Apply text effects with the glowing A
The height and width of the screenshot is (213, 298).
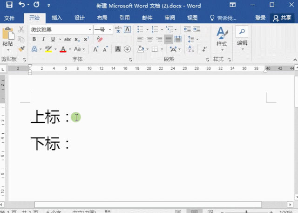coord(34,49)
